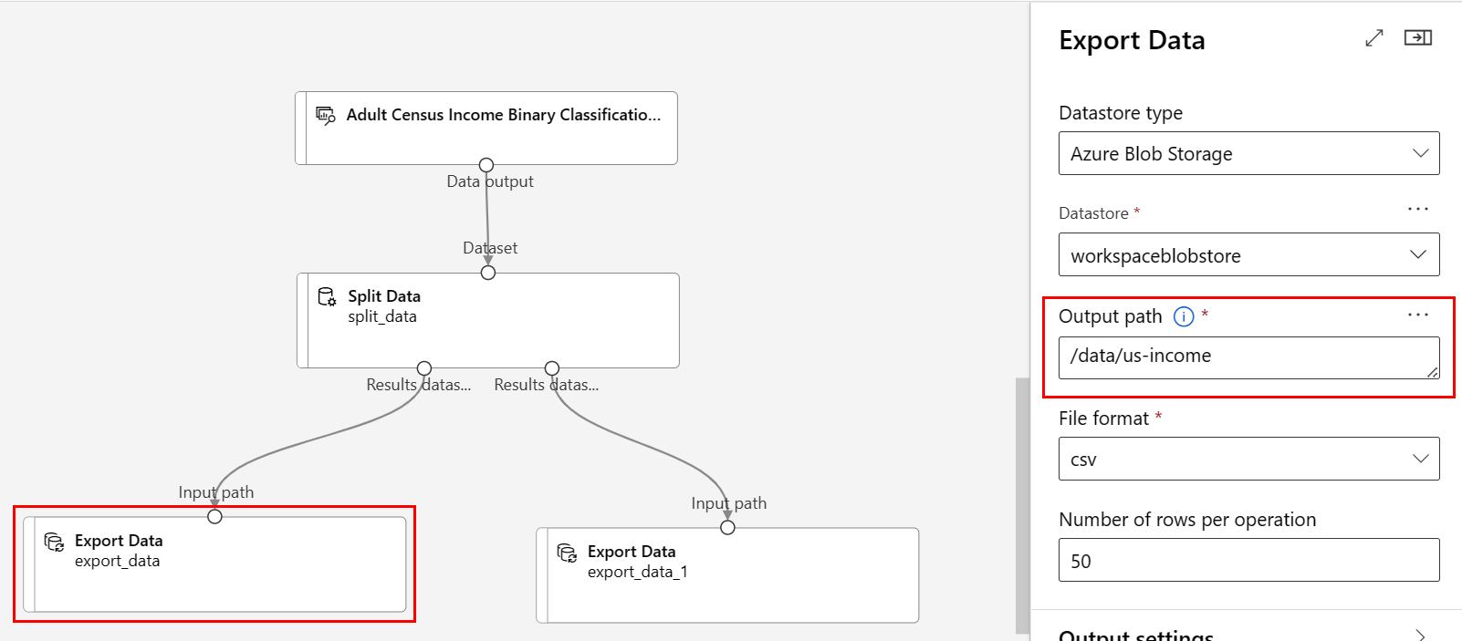The image size is (1462, 641).
Task: Click the Adult Census Income dataset icon
Action: pos(326,115)
